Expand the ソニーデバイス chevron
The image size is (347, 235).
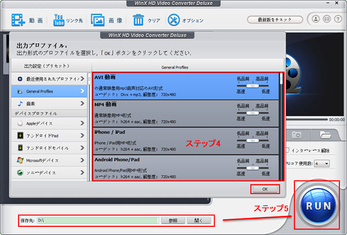coord(82,173)
